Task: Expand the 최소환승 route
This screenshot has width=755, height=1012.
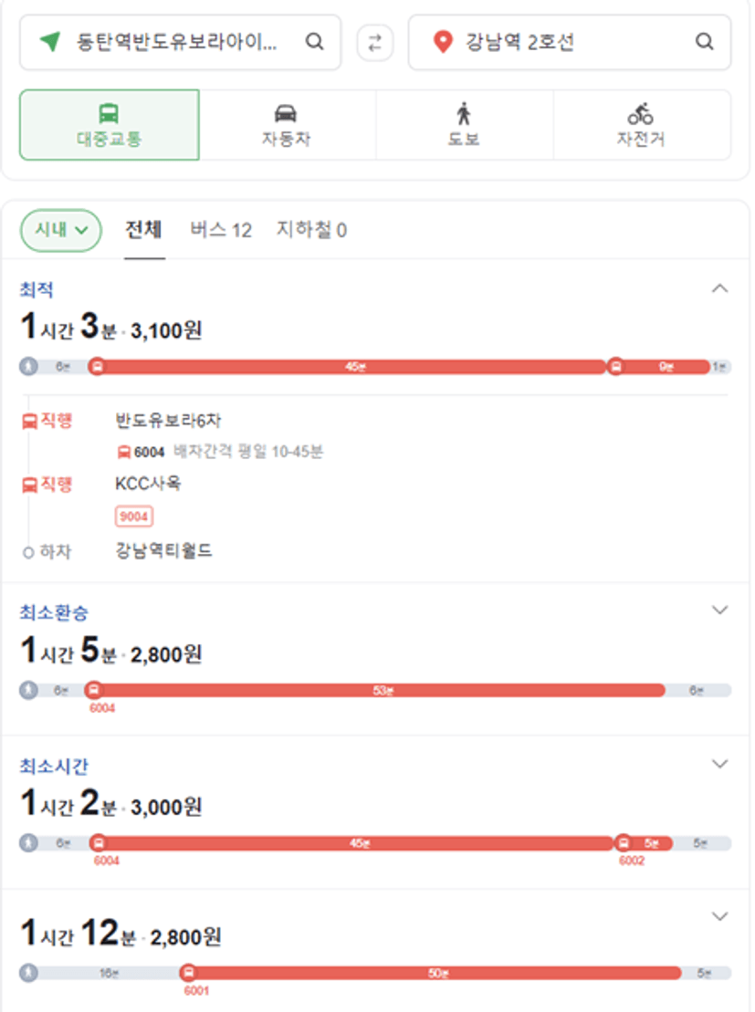Action: (719, 610)
